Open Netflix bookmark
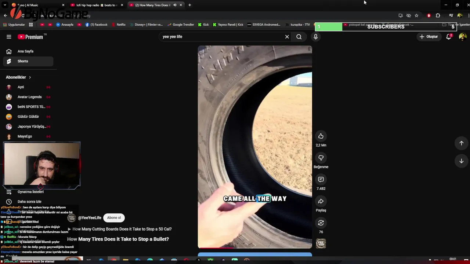The height and width of the screenshot is (264, 470). [119, 25]
